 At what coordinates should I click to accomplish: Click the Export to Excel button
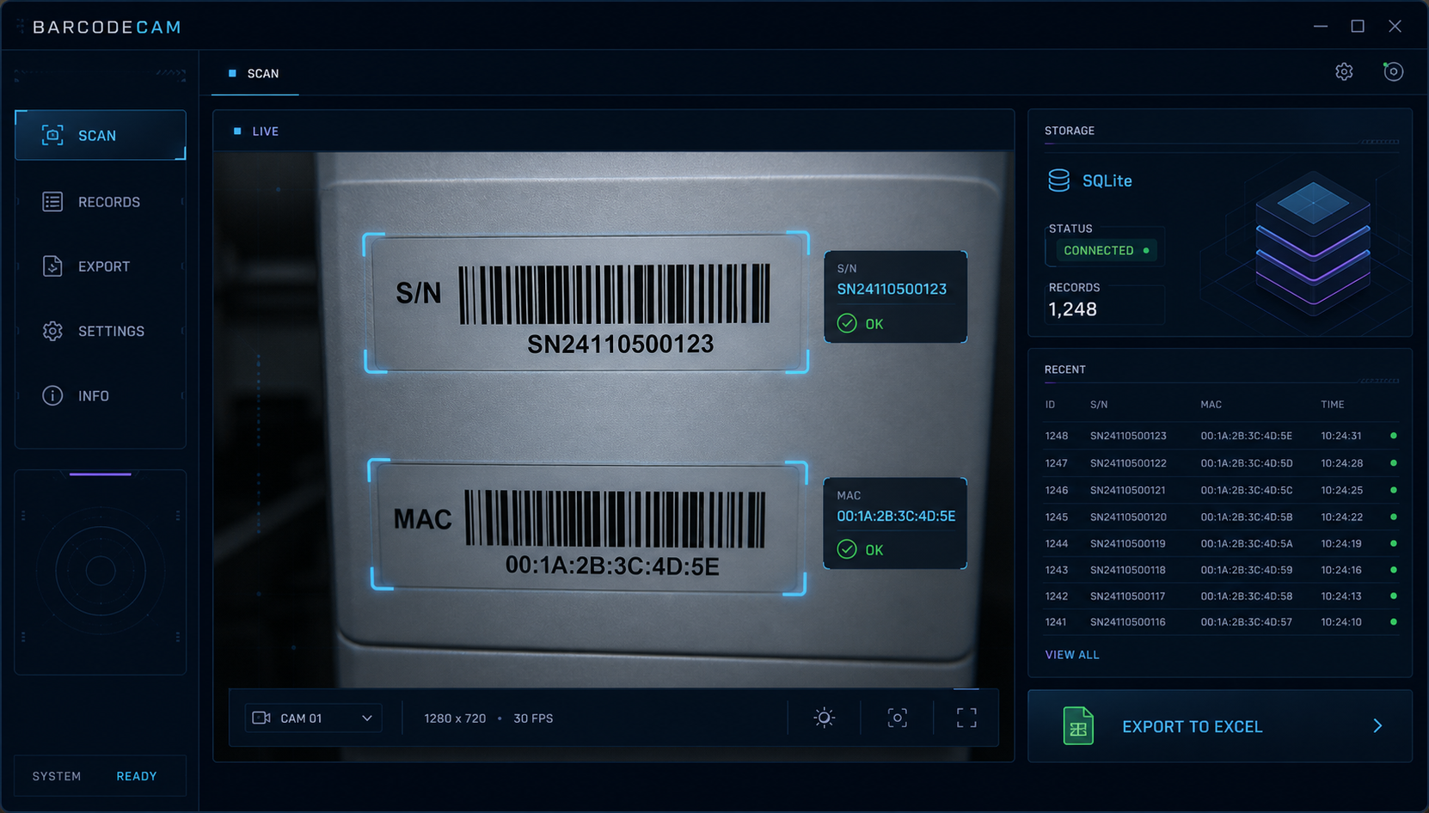click(1220, 726)
